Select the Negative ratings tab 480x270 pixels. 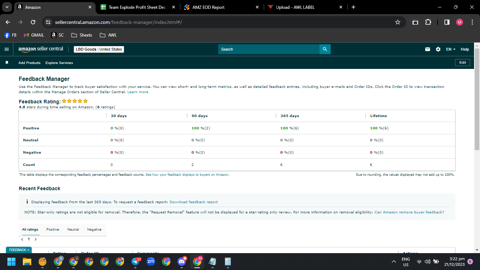click(x=94, y=230)
